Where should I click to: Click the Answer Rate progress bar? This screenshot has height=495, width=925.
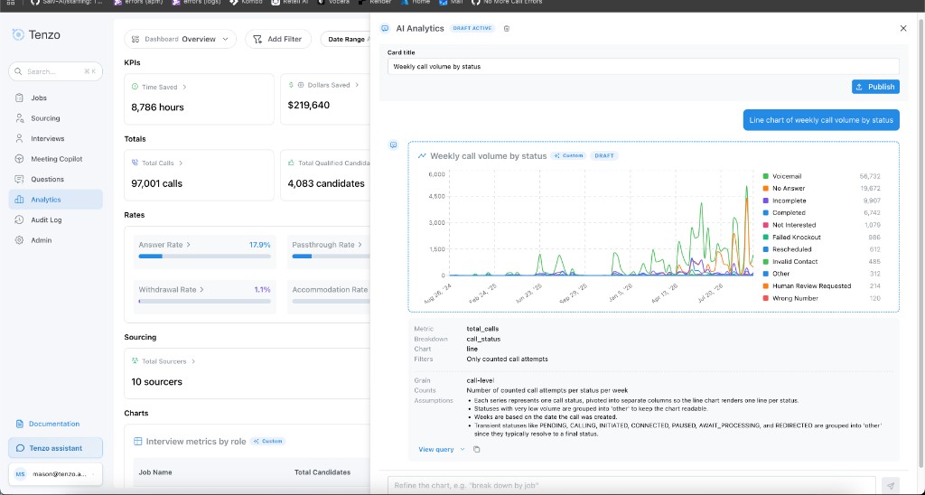click(205, 256)
